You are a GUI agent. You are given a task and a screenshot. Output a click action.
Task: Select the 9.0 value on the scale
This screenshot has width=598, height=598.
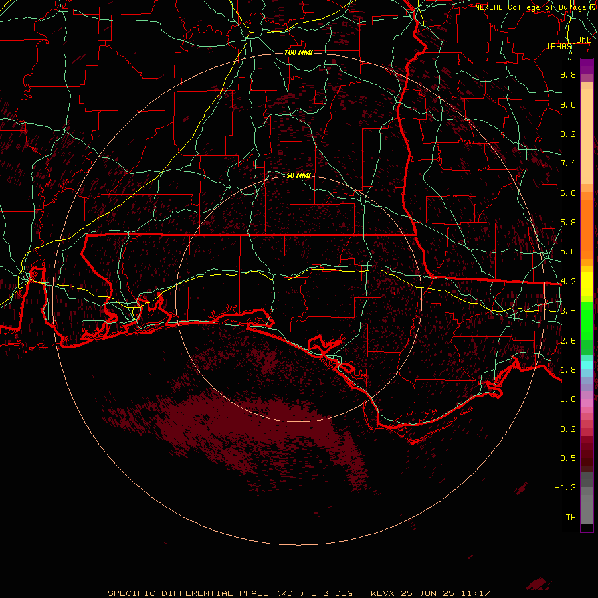click(568, 104)
